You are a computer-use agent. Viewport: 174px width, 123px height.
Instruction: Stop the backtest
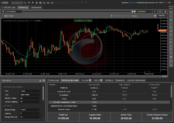(x=160, y=12)
